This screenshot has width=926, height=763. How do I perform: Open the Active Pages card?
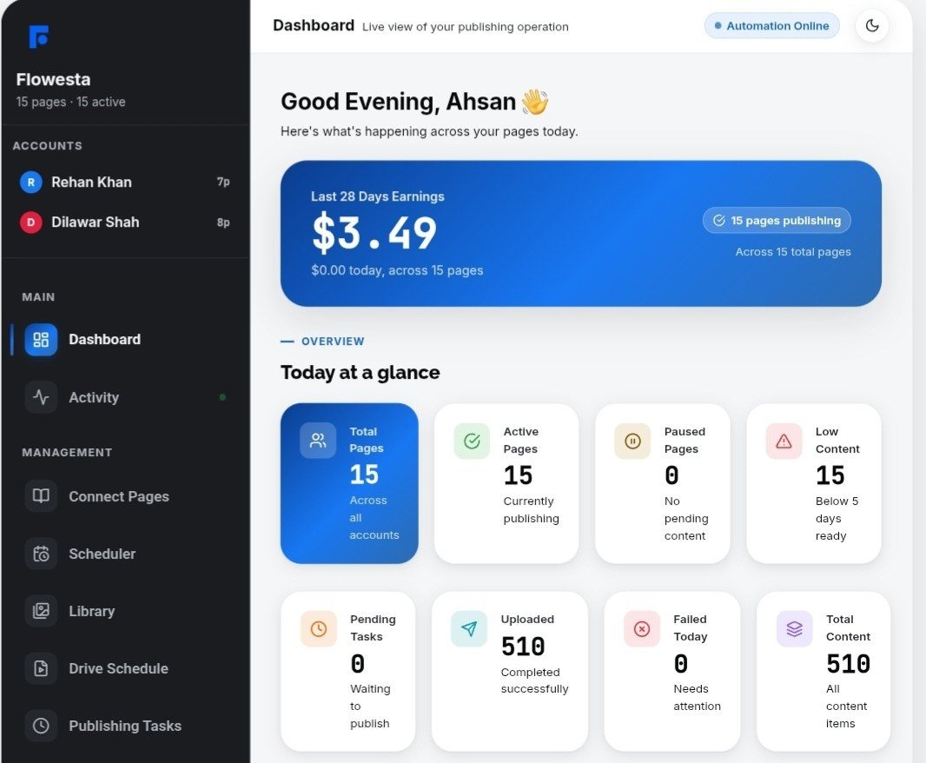pos(506,483)
